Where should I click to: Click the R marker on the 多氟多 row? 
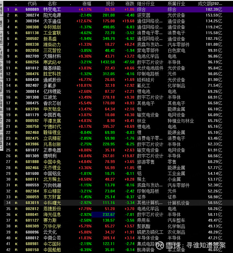coord(16,86)
